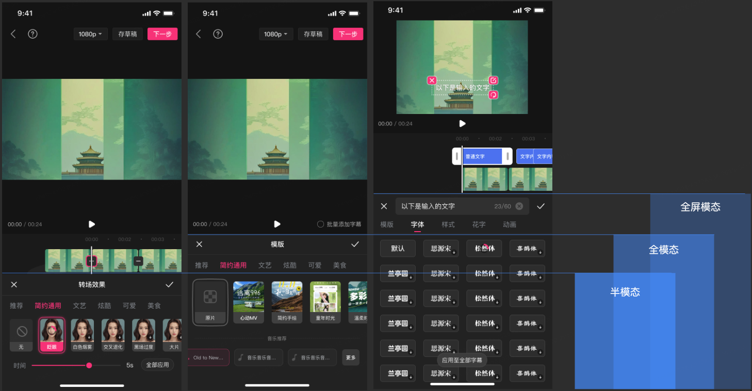Confirm with checkmark in 转场效果 panel
Screen dimensions: 752x391
pyautogui.click(x=169, y=285)
